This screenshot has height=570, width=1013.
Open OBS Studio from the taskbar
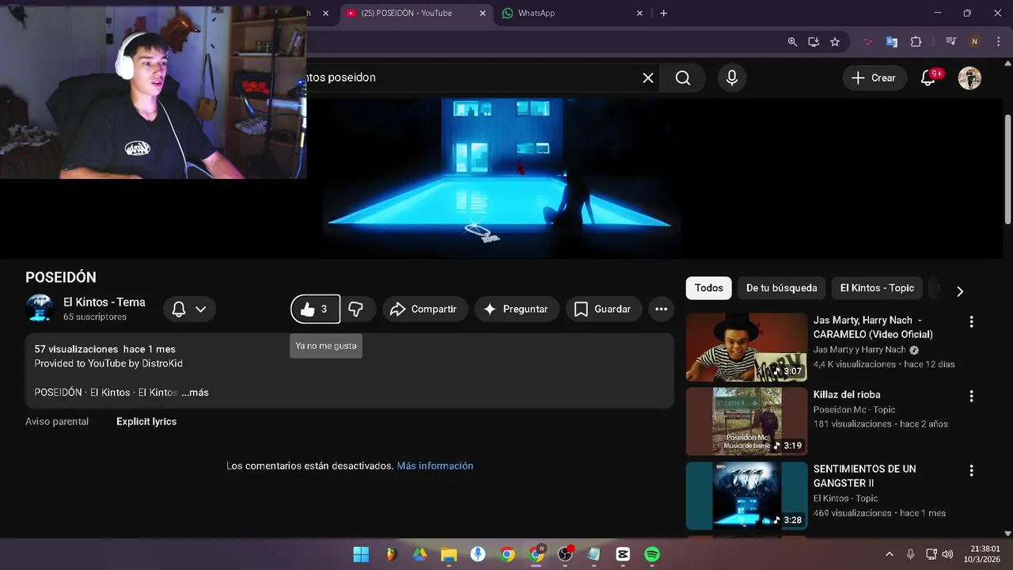[x=565, y=554]
